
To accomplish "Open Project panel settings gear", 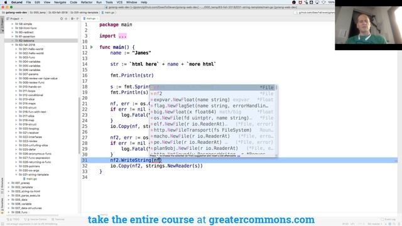I will click(72, 19).
